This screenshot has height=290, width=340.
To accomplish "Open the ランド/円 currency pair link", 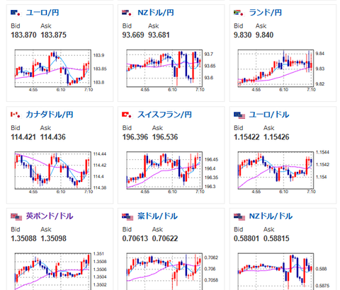I will 266,13.
